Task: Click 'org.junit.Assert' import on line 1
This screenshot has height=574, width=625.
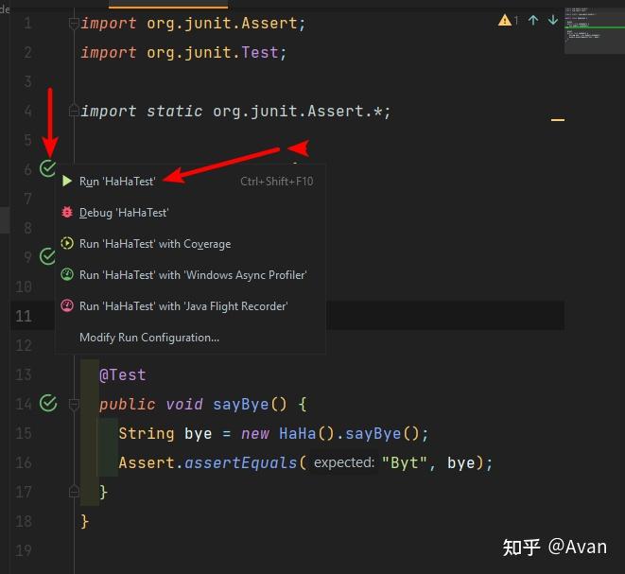Action: pyautogui.click(x=222, y=23)
